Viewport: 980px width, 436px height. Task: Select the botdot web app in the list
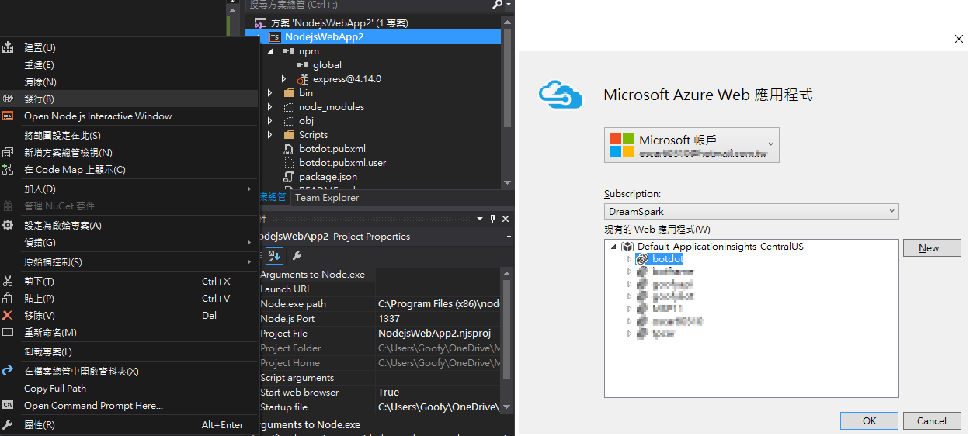tap(667, 259)
